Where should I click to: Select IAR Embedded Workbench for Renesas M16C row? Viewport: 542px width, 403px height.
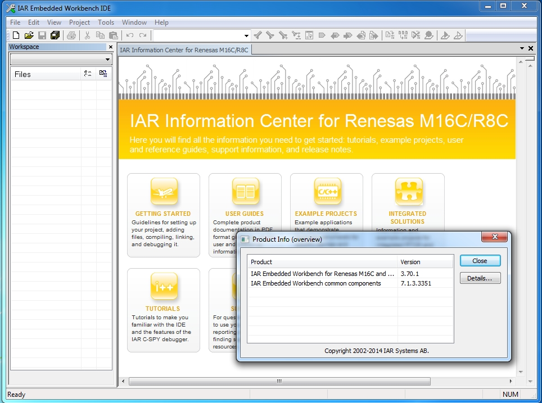[350, 274]
